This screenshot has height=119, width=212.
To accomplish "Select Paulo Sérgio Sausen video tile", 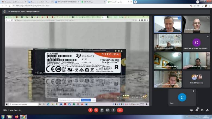I will 168,42.
